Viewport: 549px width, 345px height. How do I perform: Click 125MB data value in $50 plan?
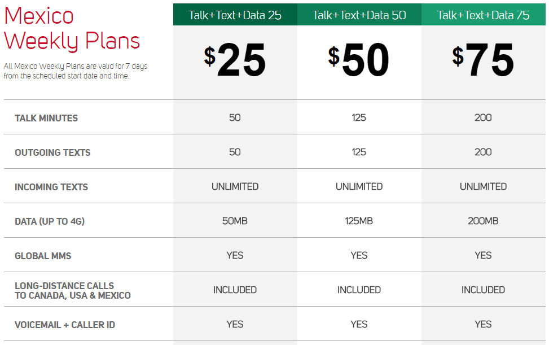click(x=359, y=221)
